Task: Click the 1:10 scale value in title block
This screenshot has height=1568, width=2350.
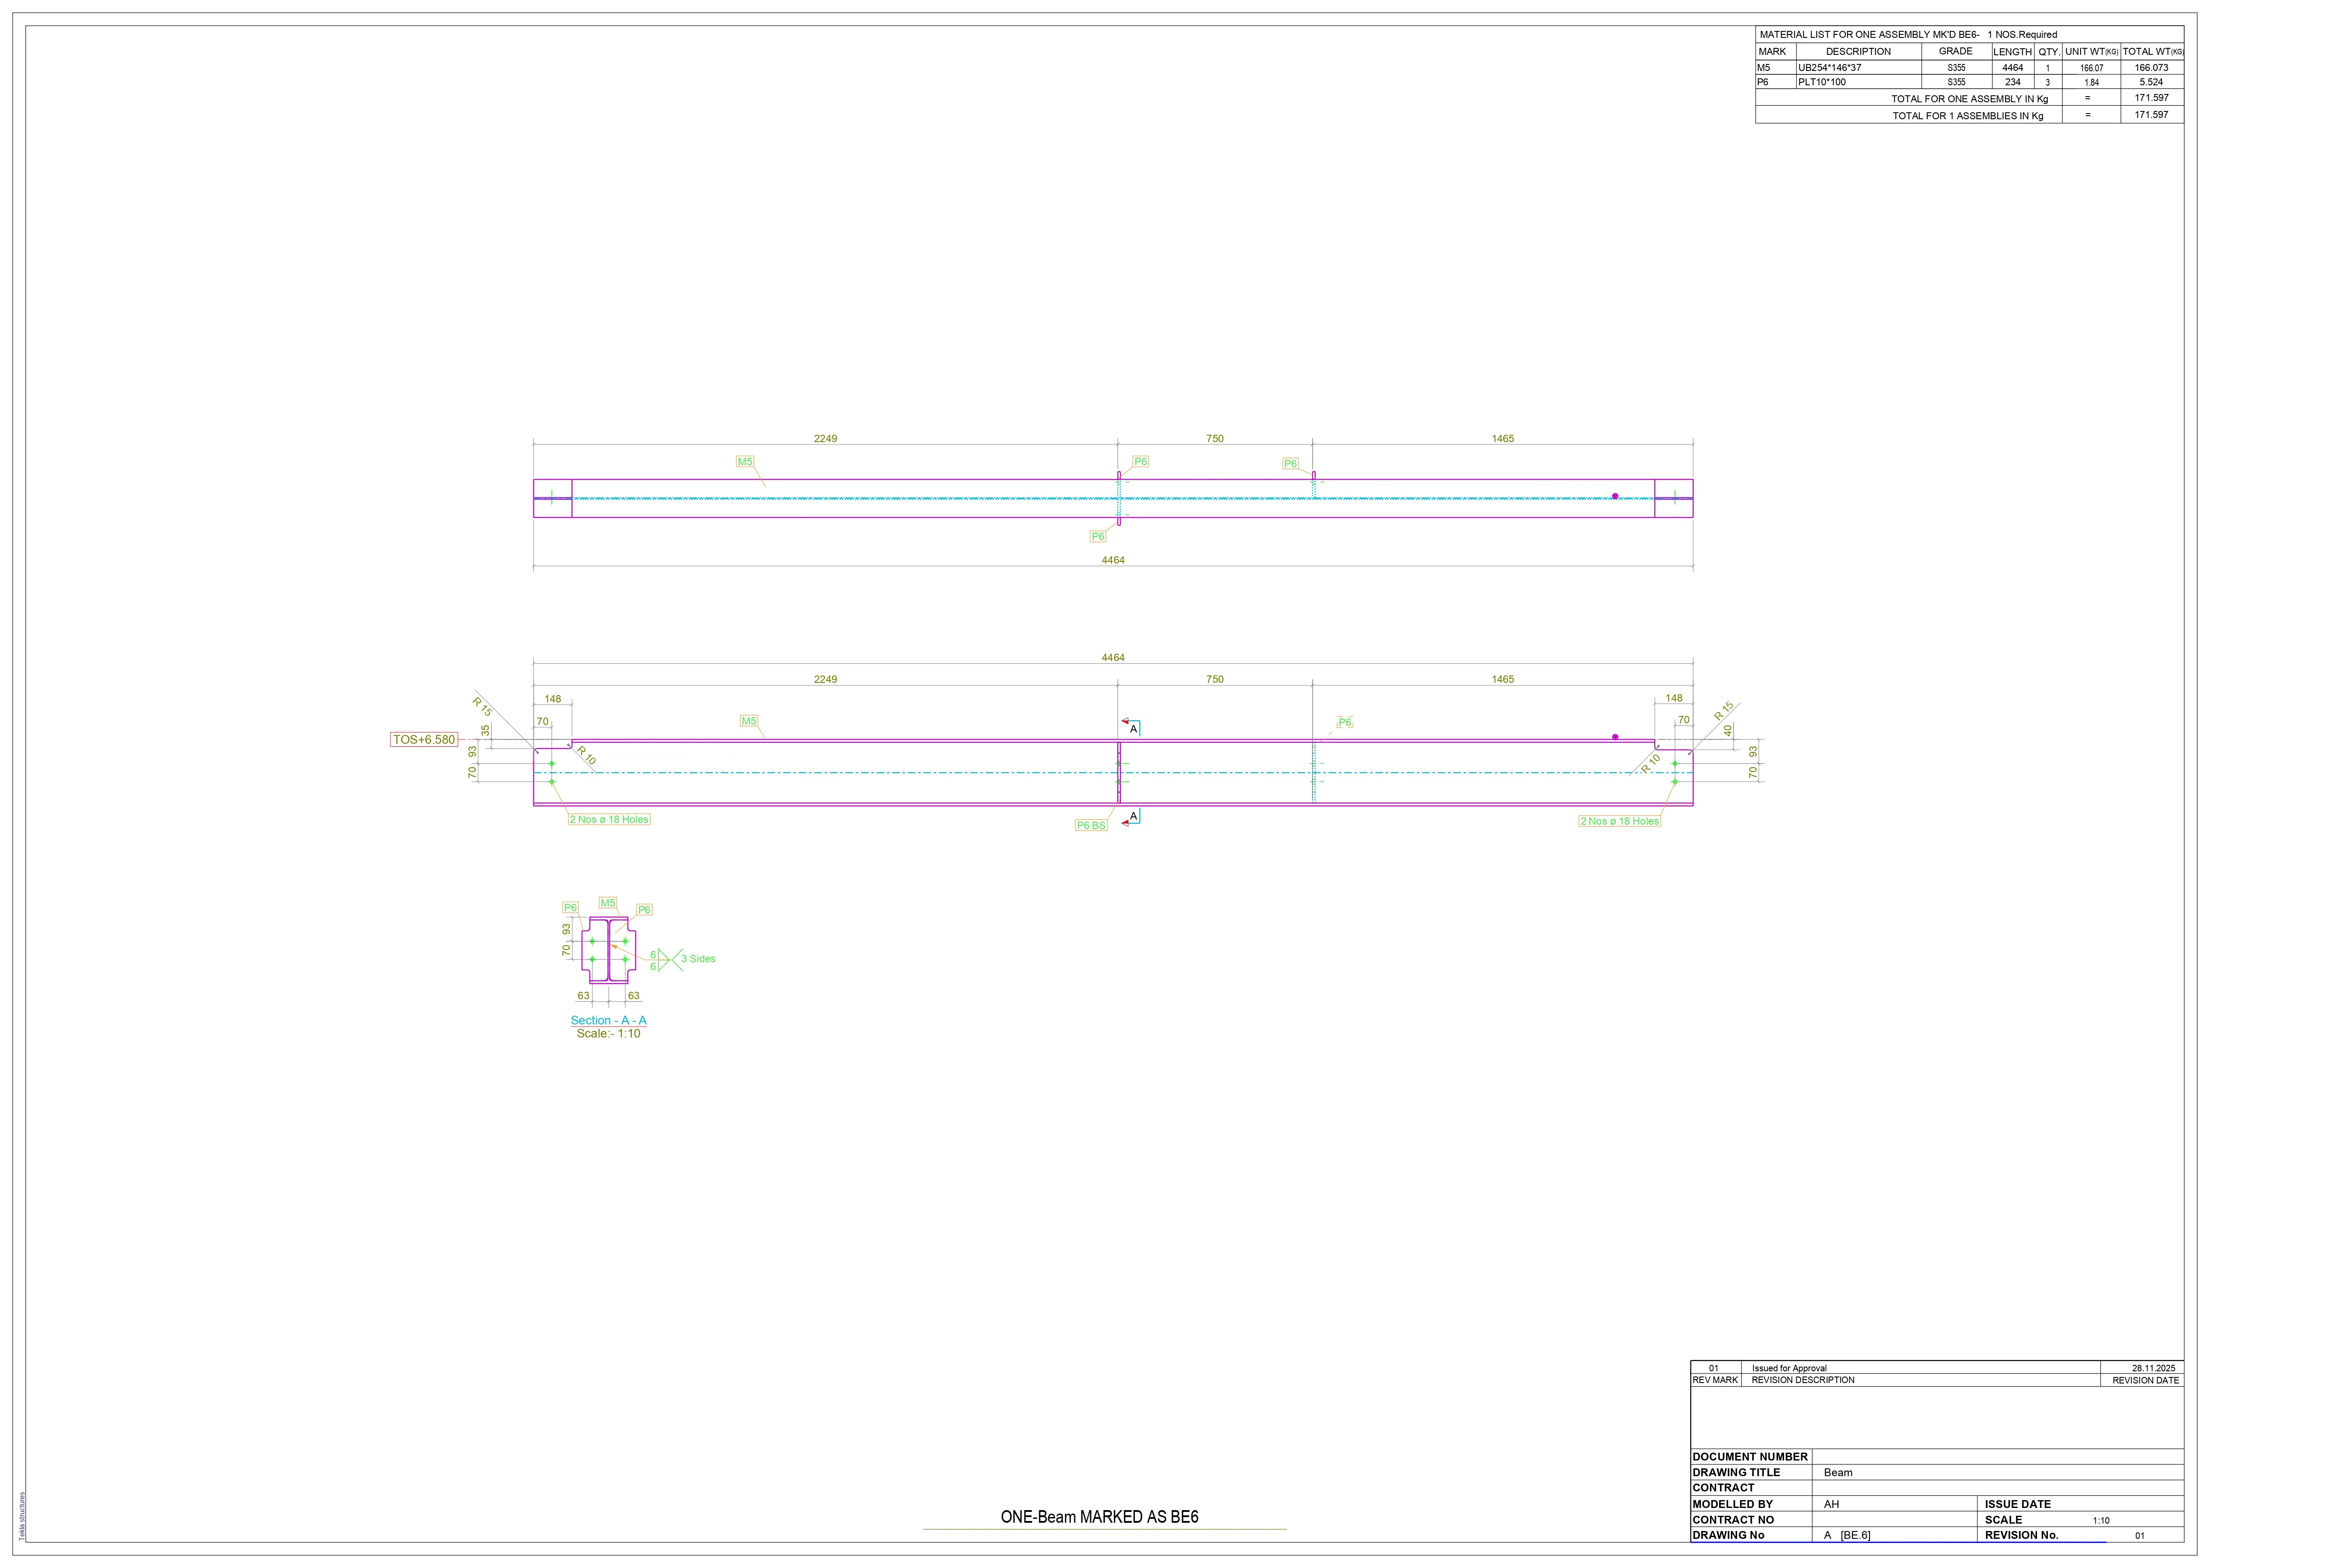Action: click(x=2101, y=1520)
